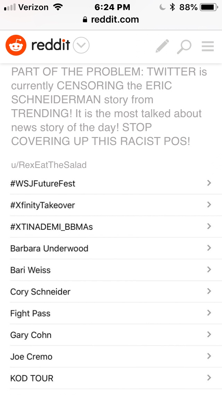The width and height of the screenshot is (222, 395).
Task: Tap the chevron on KOD TOUR row
Action: (209, 377)
